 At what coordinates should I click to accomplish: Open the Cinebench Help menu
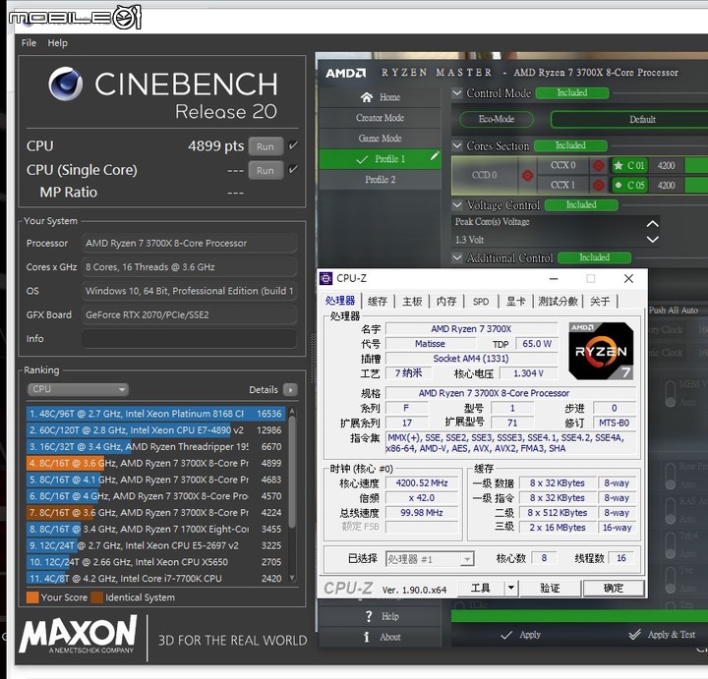tap(57, 43)
